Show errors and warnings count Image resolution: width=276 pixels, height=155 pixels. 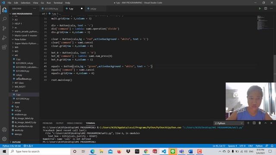pyautogui.click(x=28, y=146)
